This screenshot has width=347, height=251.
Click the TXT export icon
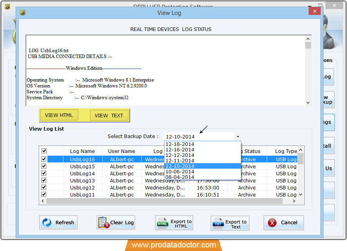(x=218, y=224)
